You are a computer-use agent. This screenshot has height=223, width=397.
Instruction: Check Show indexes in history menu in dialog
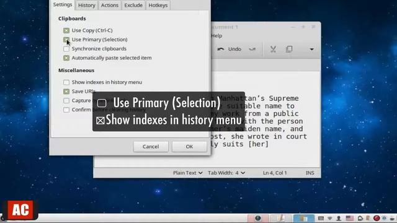[66, 82]
